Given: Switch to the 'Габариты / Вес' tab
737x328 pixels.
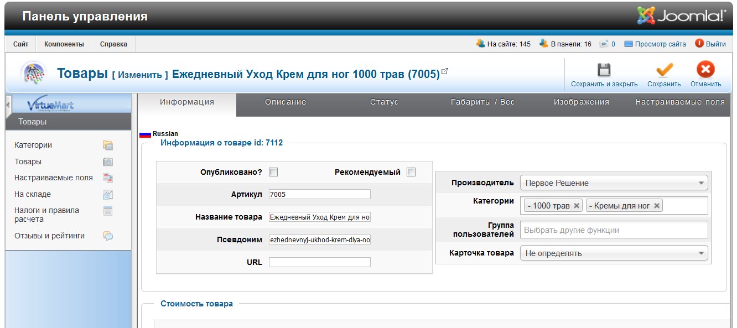Looking at the screenshot, I should 482,102.
